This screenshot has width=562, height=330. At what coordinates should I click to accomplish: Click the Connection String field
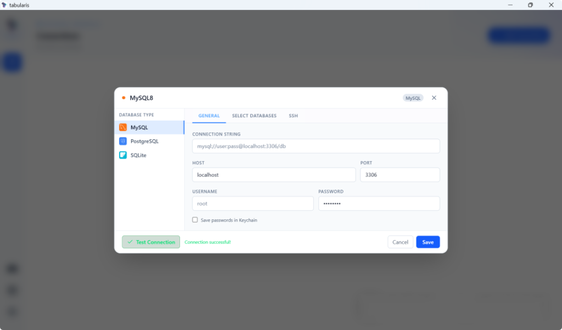(x=316, y=146)
